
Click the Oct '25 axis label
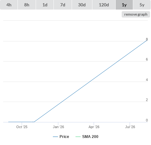click(x=22, y=127)
